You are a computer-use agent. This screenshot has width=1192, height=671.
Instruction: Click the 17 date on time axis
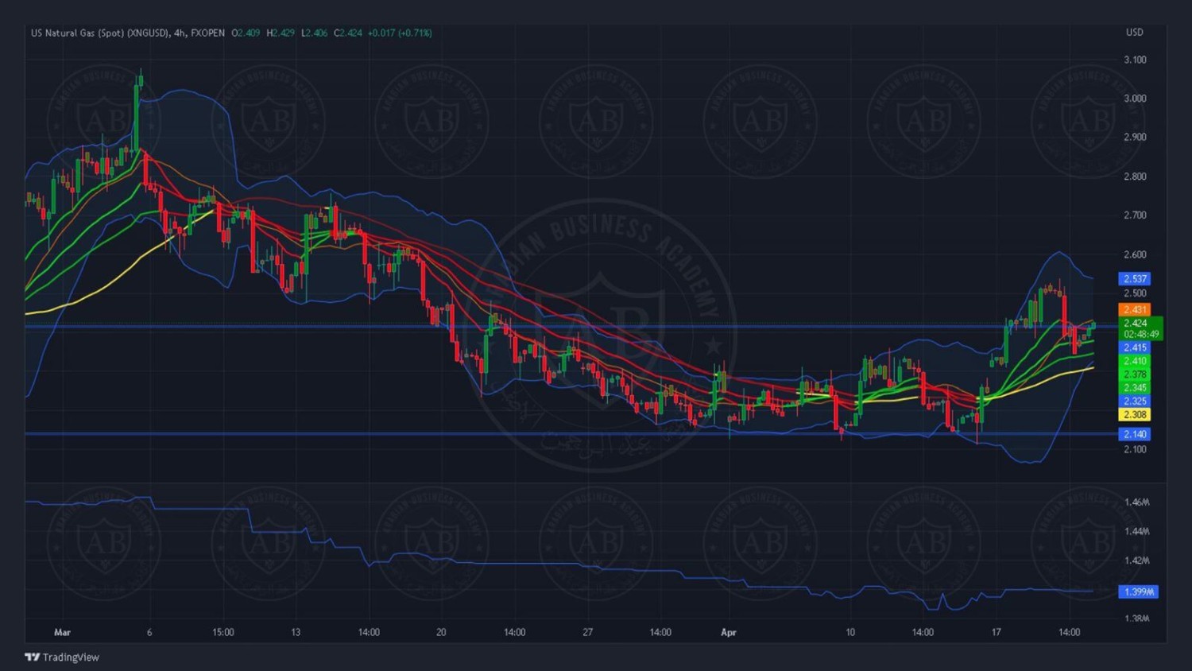coord(996,632)
